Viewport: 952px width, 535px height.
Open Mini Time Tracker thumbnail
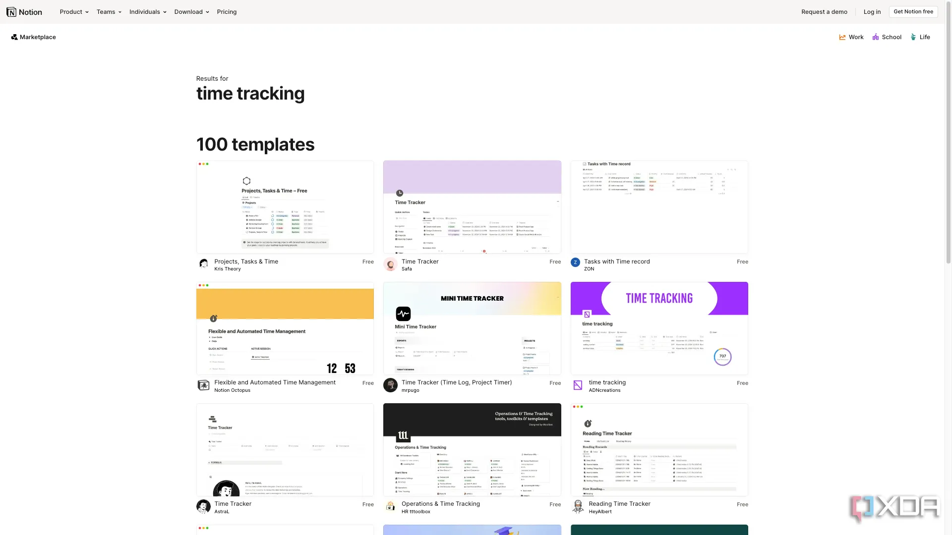(x=472, y=328)
